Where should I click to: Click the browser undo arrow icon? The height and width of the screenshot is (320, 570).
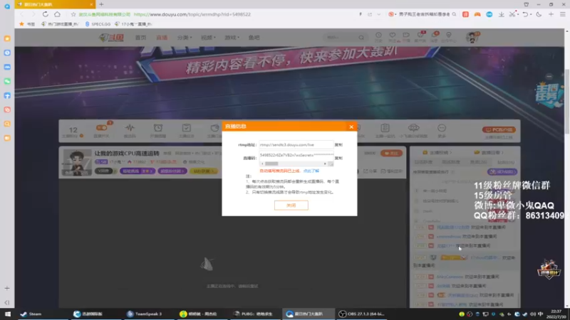point(525,14)
